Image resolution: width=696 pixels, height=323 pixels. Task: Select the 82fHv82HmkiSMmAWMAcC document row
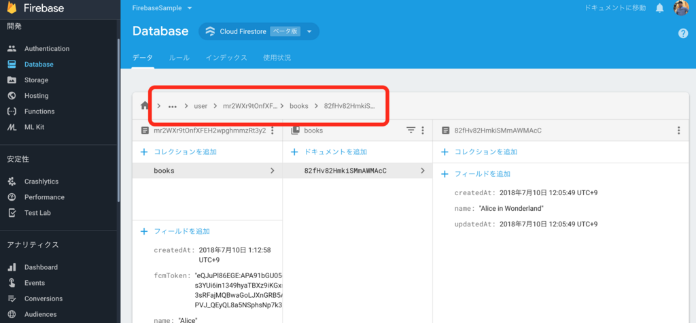coord(358,171)
